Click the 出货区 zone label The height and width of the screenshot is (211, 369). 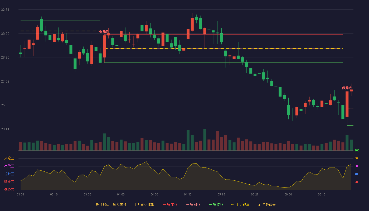9,166
